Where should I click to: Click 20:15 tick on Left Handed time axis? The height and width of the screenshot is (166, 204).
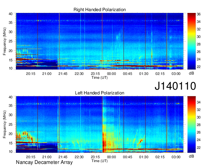point(31,157)
